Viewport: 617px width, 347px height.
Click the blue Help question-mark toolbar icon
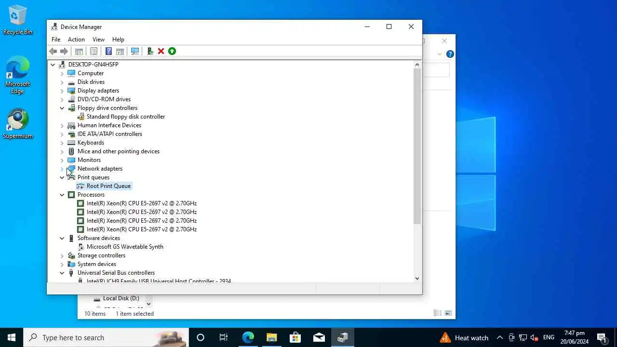tap(109, 51)
